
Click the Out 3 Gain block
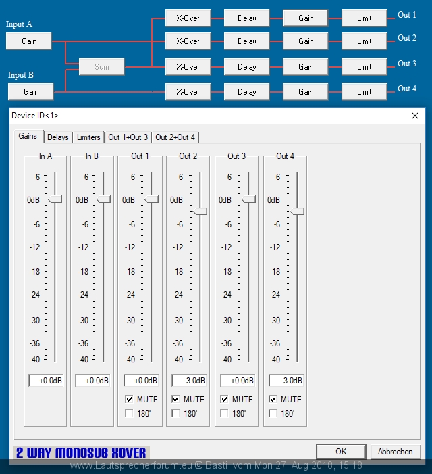coord(306,67)
